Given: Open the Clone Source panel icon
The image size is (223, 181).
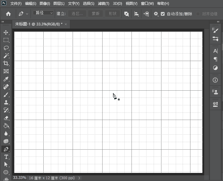Looking at the screenshot, I should click(x=215, y=92).
